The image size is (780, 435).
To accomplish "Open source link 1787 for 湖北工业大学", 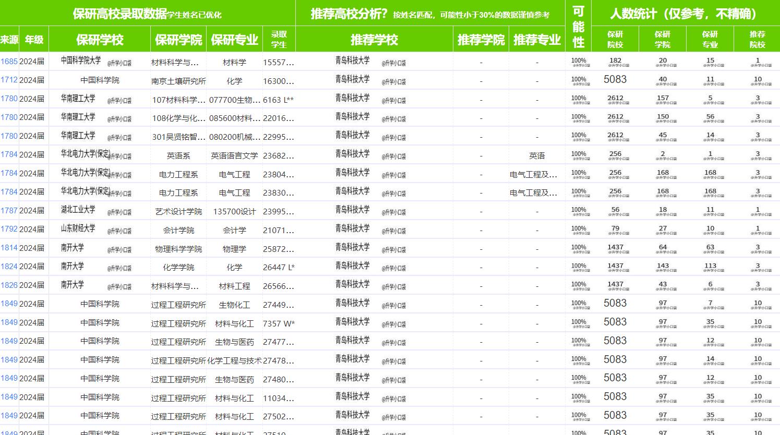I will [9, 211].
